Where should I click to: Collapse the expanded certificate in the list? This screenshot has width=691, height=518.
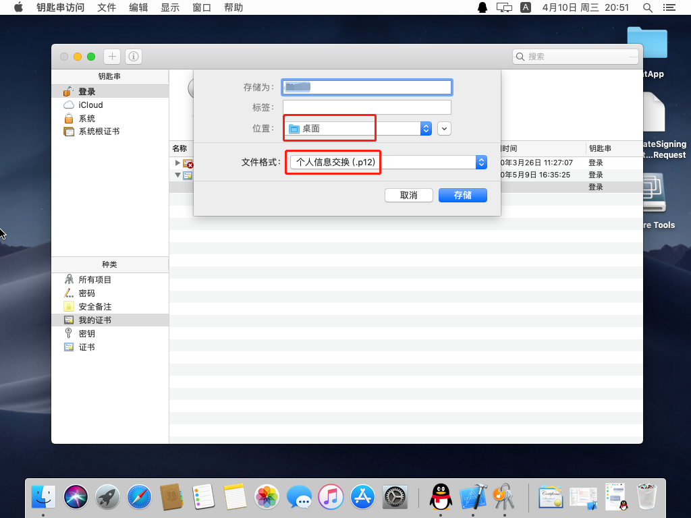click(x=177, y=175)
